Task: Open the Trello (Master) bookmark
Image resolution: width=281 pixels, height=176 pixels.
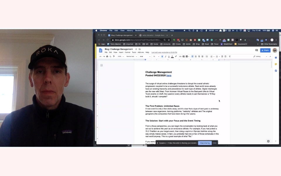Action: 114,44
